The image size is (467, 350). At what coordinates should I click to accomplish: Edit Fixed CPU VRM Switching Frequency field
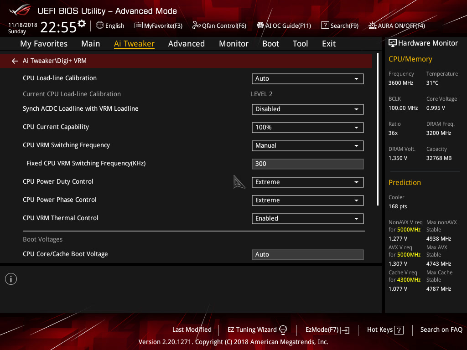308,164
